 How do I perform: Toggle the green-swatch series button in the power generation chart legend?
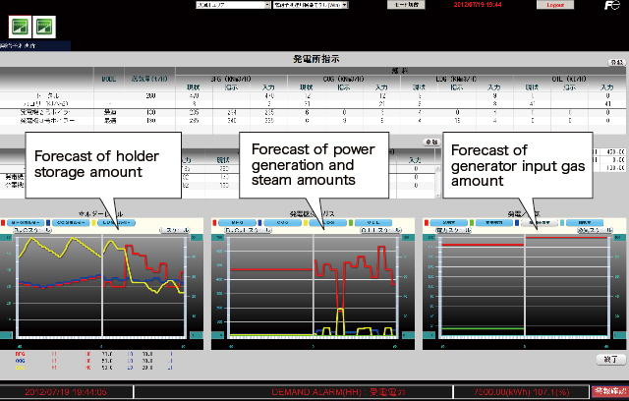coord(373,222)
